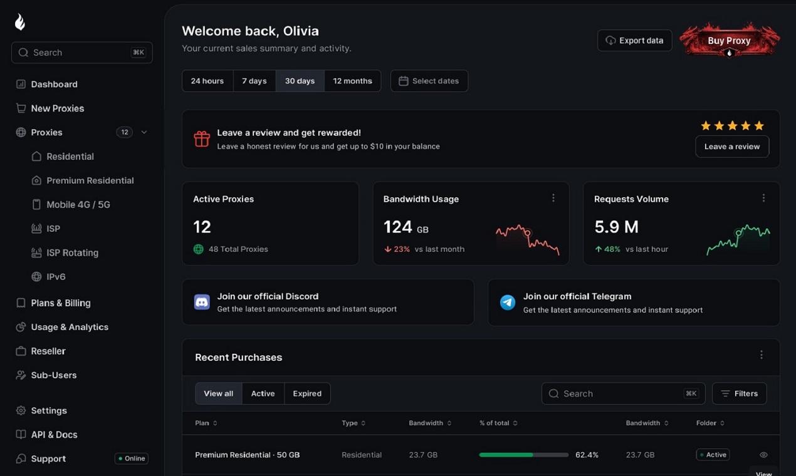The image size is (796, 476).
Task: Open Bandwidth Usage three-dot menu
Action: [553, 198]
